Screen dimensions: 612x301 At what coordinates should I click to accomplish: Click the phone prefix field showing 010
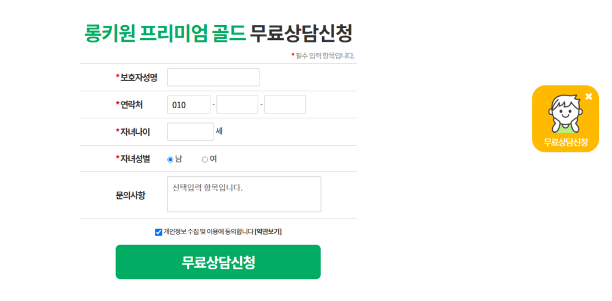point(189,105)
